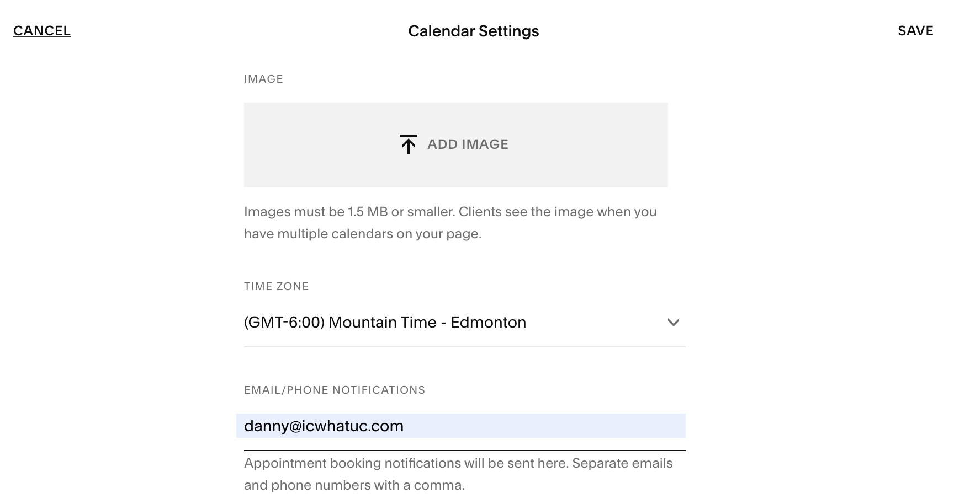Click the ADD IMAGE text label
The image size is (954, 504).
tap(468, 144)
